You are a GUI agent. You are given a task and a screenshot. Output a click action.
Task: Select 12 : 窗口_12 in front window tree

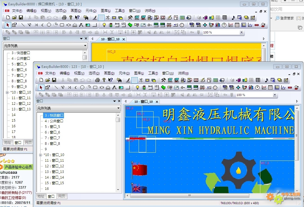coord(54,166)
